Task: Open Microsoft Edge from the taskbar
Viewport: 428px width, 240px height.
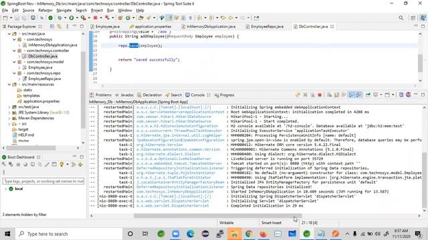Action: point(190,234)
